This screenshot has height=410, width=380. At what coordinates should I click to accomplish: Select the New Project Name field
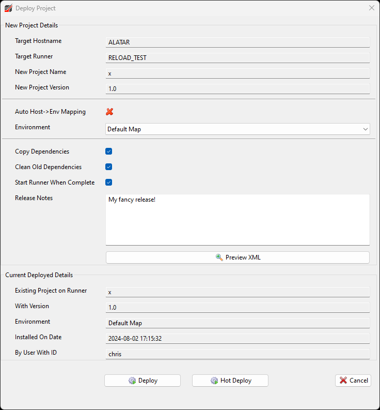pos(237,73)
